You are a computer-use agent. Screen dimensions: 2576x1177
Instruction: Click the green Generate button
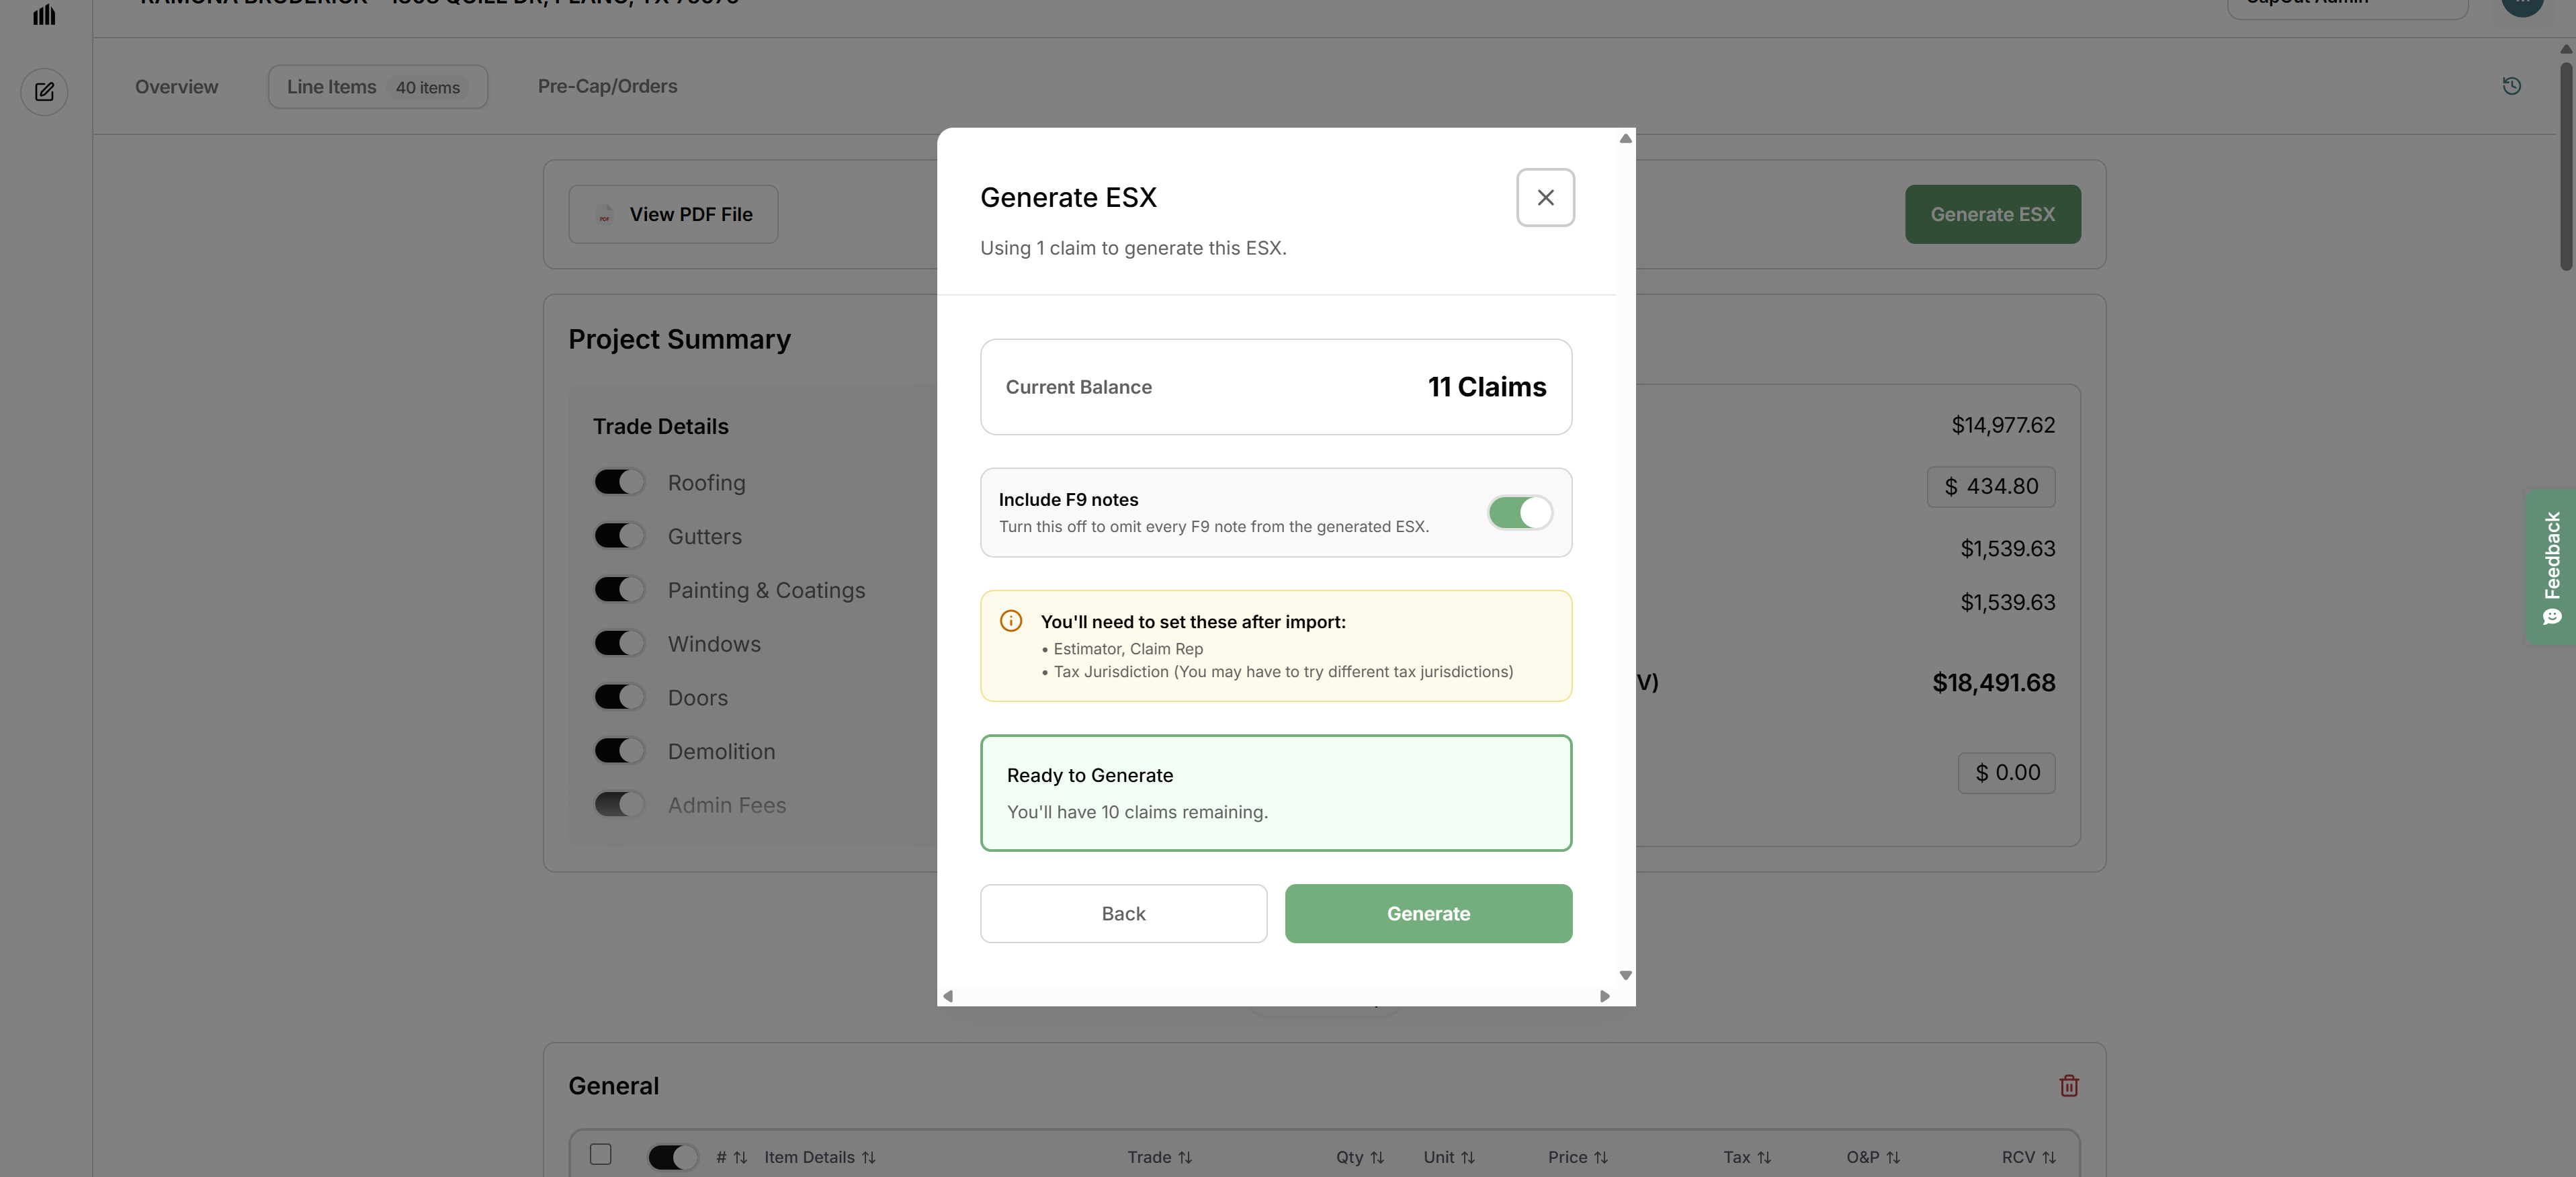pos(1428,913)
